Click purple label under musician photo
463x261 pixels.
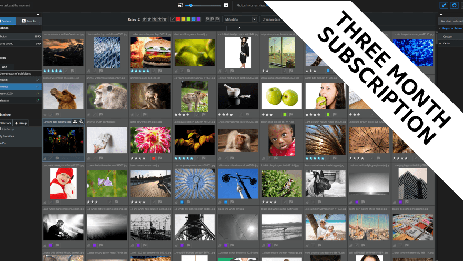click(x=51, y=245)
